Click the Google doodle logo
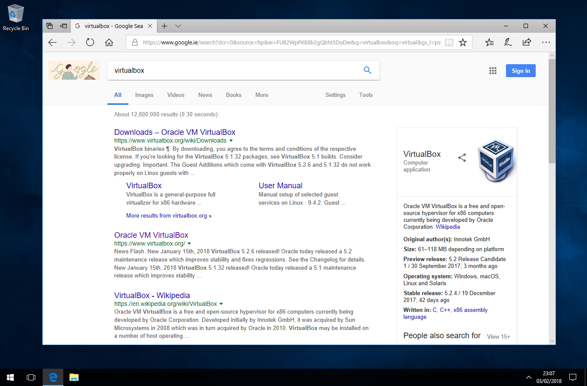Image resolution: width=587 pixels, height=386 pixels. point(74,70)
